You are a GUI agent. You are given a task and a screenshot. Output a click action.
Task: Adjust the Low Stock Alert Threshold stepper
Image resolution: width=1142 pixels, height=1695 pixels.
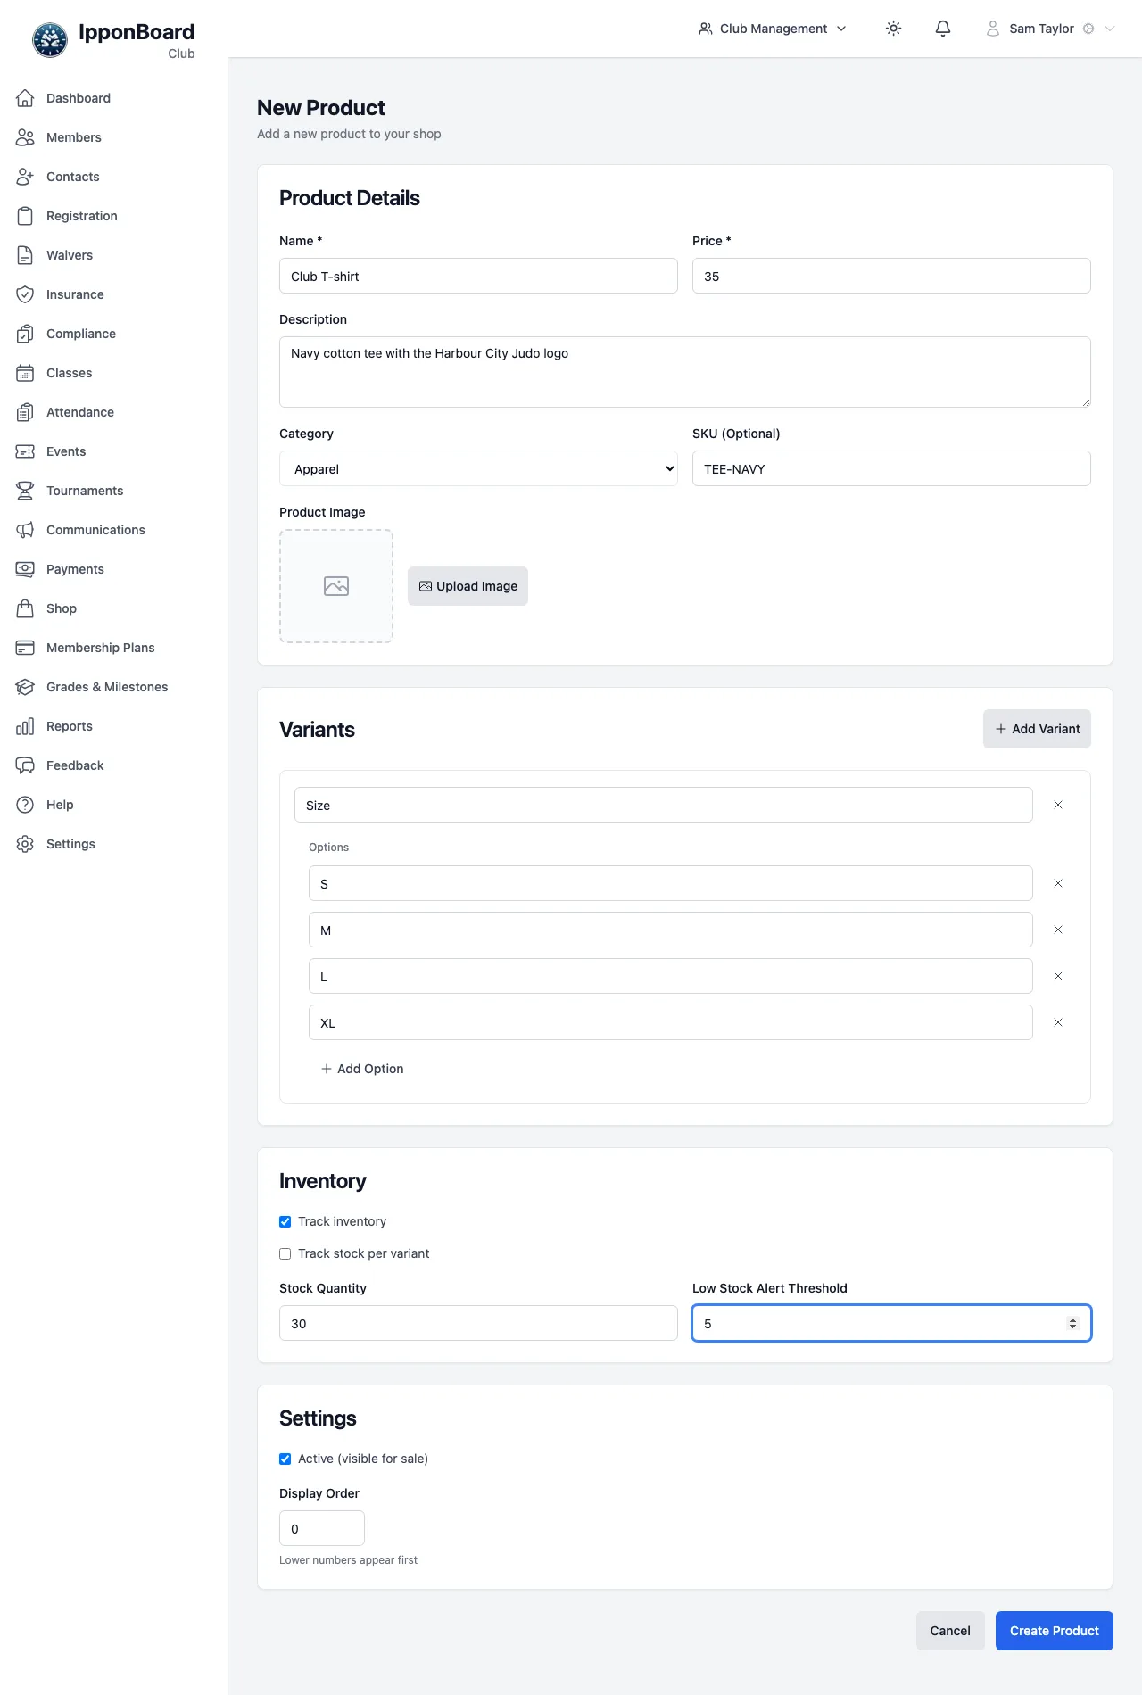pos(1072,1323)
